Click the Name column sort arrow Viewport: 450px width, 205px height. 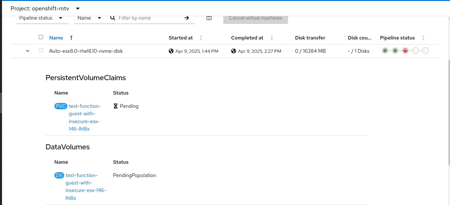71,38
